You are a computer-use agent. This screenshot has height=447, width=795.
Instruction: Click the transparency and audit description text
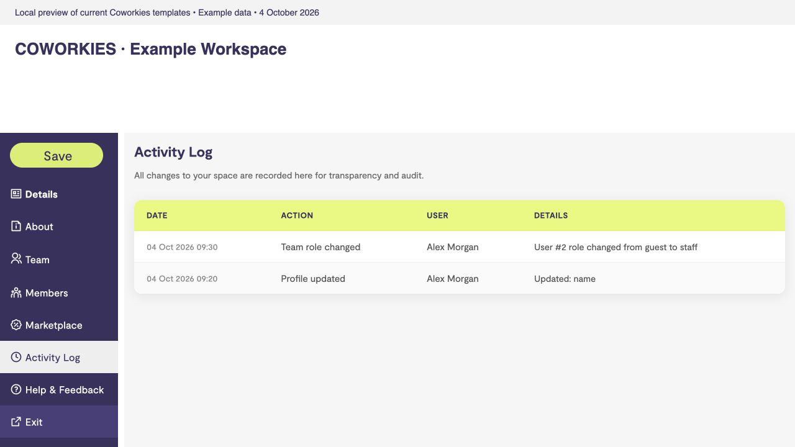click(279, 176)
